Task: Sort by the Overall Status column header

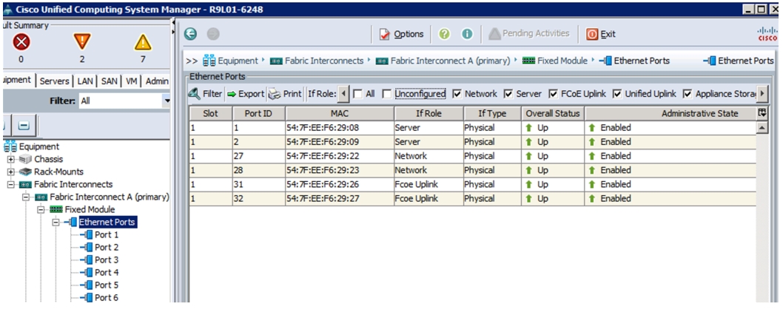Action: (x=553, y=113)
